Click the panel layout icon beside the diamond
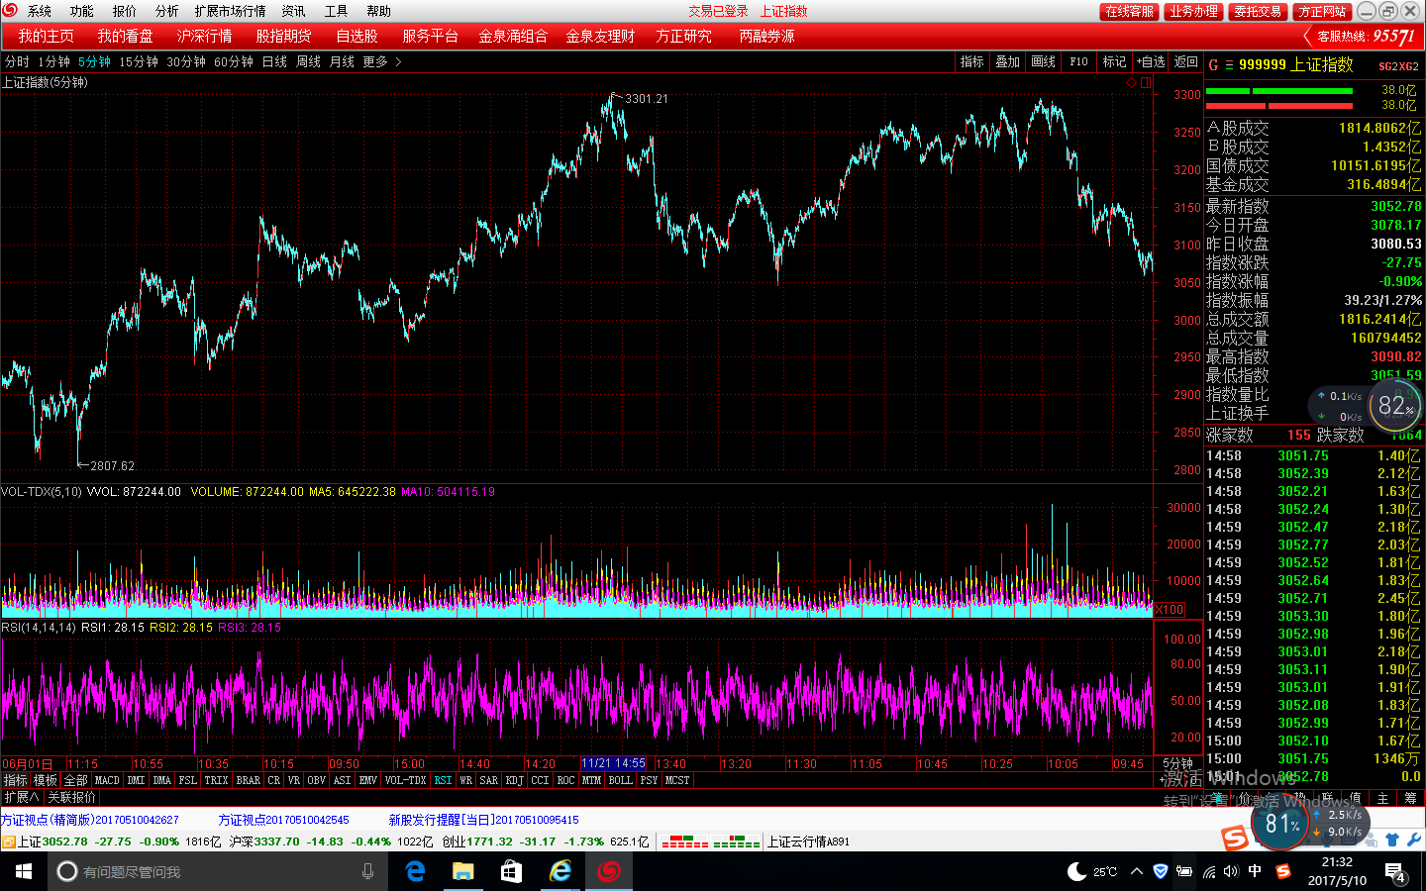 [x=1146, y=83]
